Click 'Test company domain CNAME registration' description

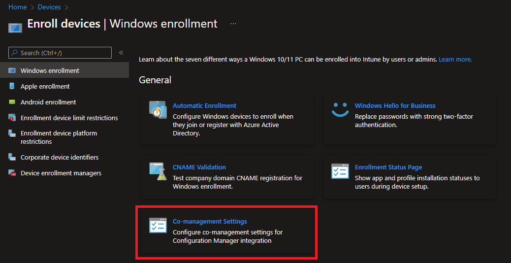click(x=237, y=183)
